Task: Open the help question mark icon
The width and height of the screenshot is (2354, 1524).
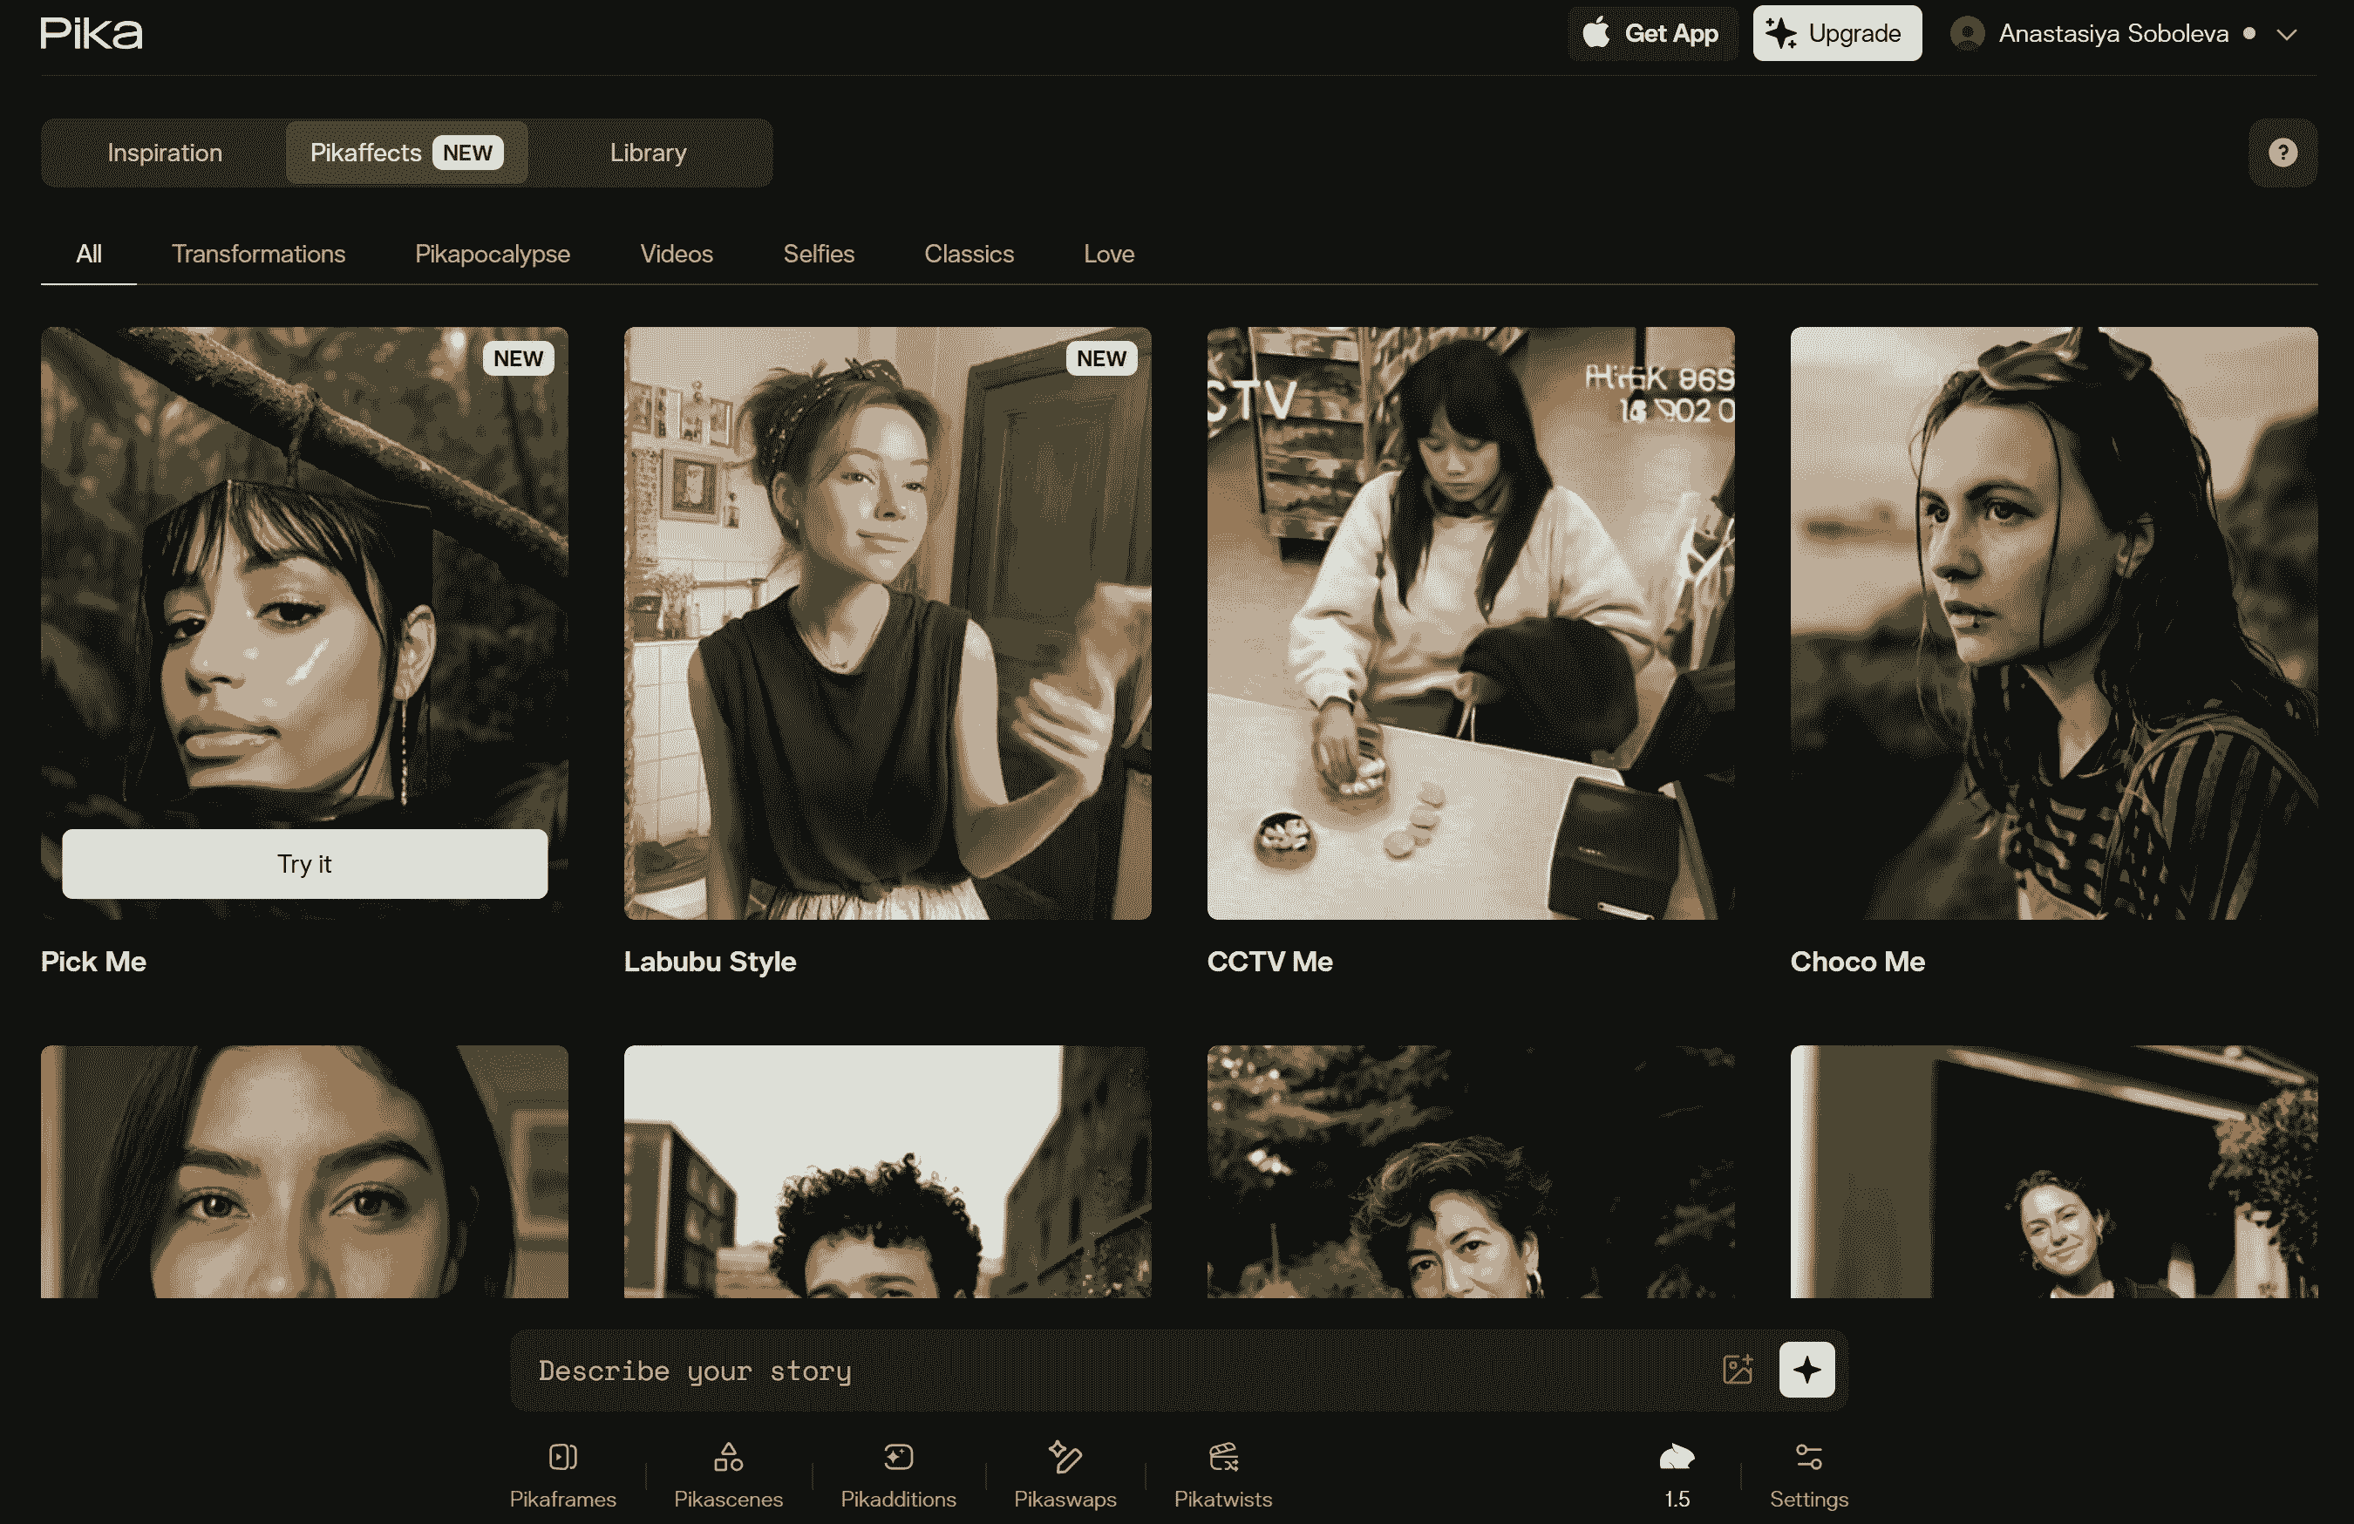Action: pyautogui.click(x=2282, y=153)
